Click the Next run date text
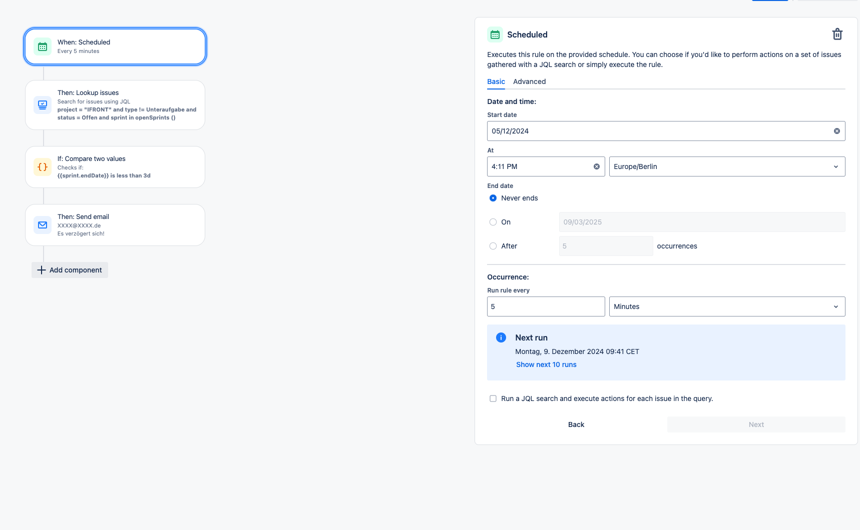The width and height of the screenshot is (860, 530). pos(577,351)
